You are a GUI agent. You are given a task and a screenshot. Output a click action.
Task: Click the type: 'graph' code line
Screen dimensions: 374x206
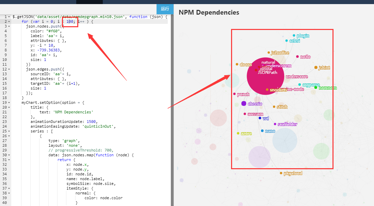pos(64,141)
